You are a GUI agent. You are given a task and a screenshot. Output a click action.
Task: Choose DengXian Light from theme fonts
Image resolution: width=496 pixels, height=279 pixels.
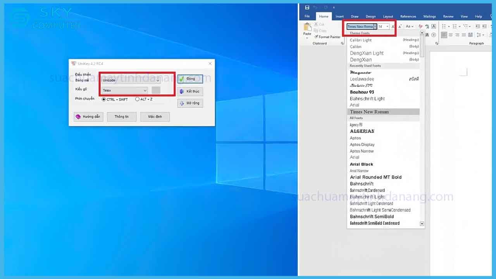384,53
